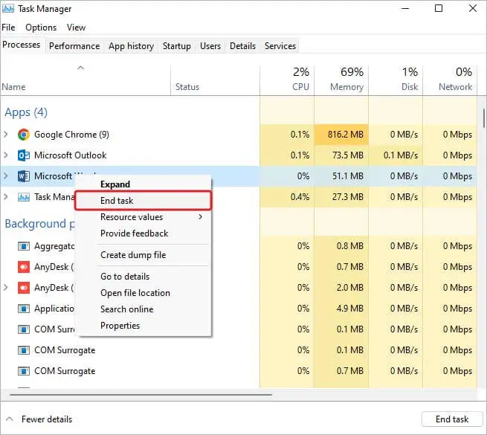
Task: Choose Properties in the context menu
Action: click(x=143, y=326)
